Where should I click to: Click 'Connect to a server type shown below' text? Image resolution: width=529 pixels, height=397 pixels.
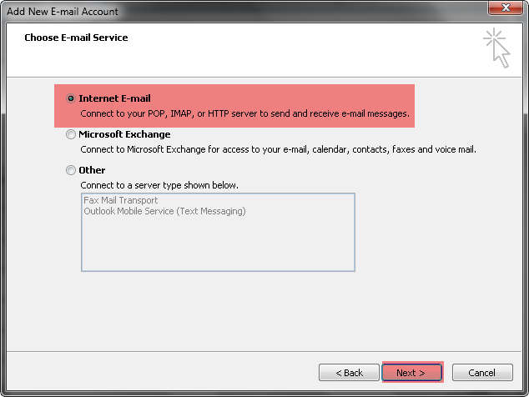tap(159, 185)
